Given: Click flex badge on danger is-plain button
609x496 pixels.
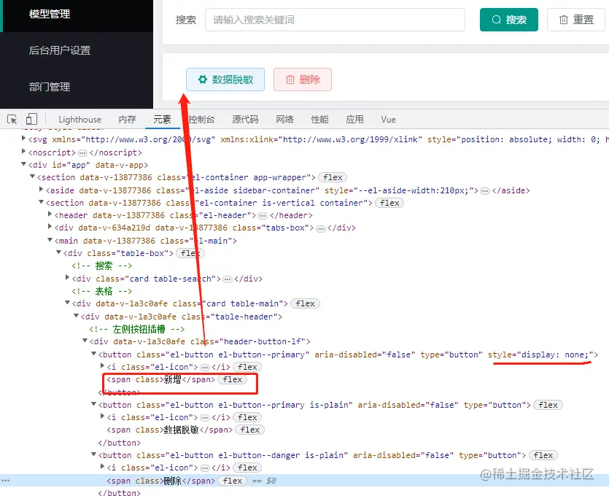Looking at the screenshot, I should 543,455.
